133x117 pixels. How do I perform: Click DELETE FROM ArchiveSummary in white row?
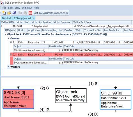tap(81, 50)
